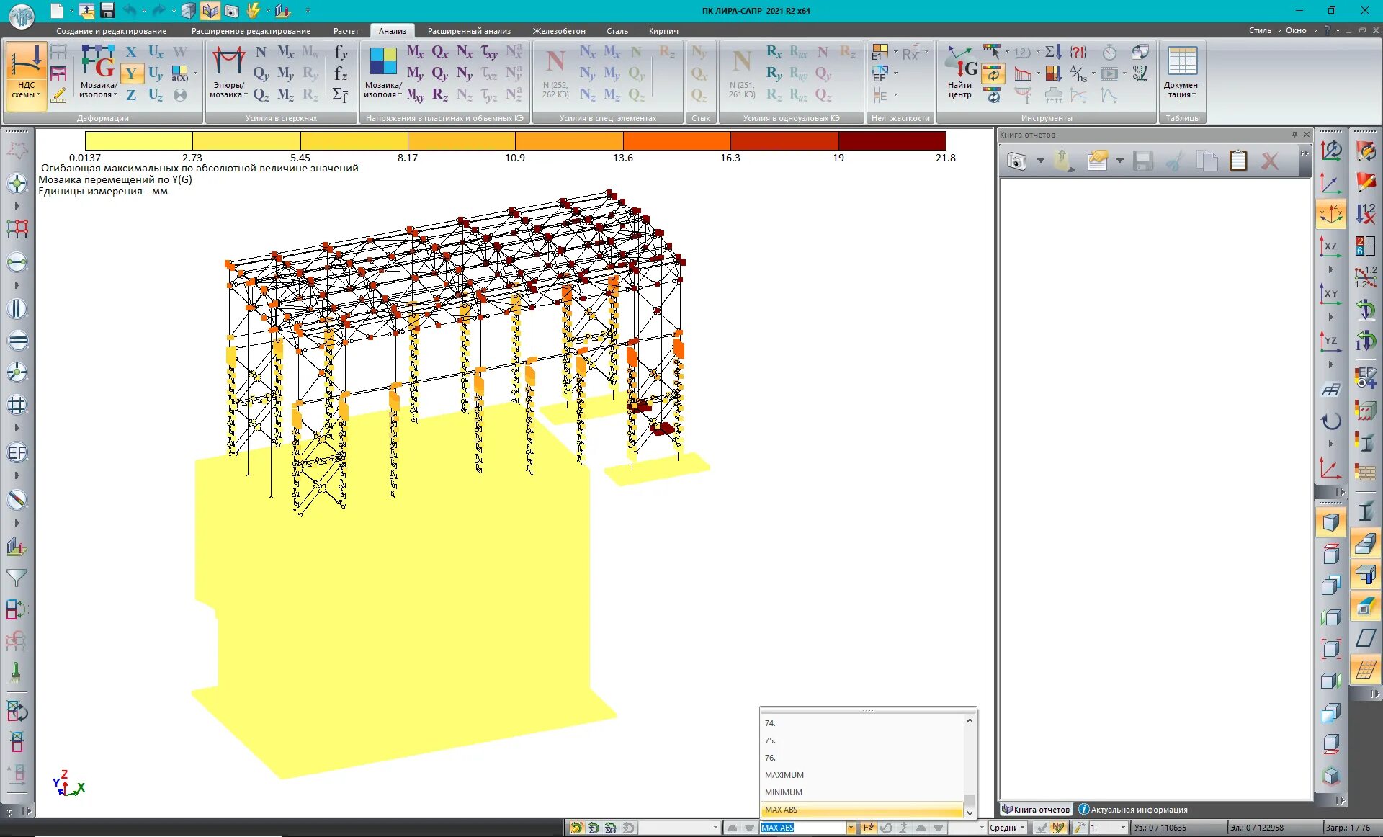This screenshot has height=837, width=1383.
Task: Click the Mx stress icon in plates group
Action: coord(415,52)
